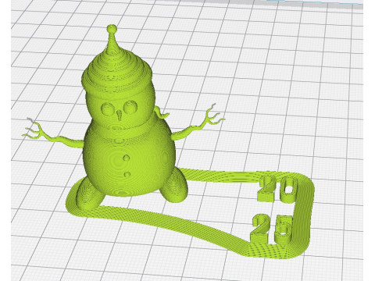Click the lower button on snowman's belly
Viewport: 375px width, 281px height.
pos(127,174)
